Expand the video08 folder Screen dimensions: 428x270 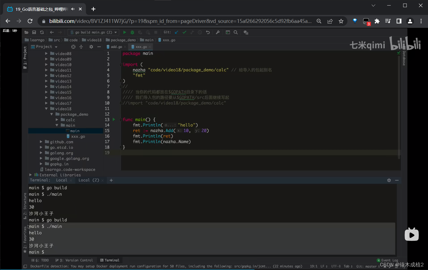(46, 54)
